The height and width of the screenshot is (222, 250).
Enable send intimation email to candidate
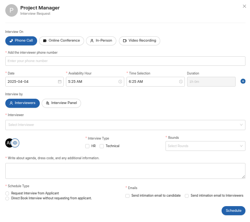pos(128,196)
